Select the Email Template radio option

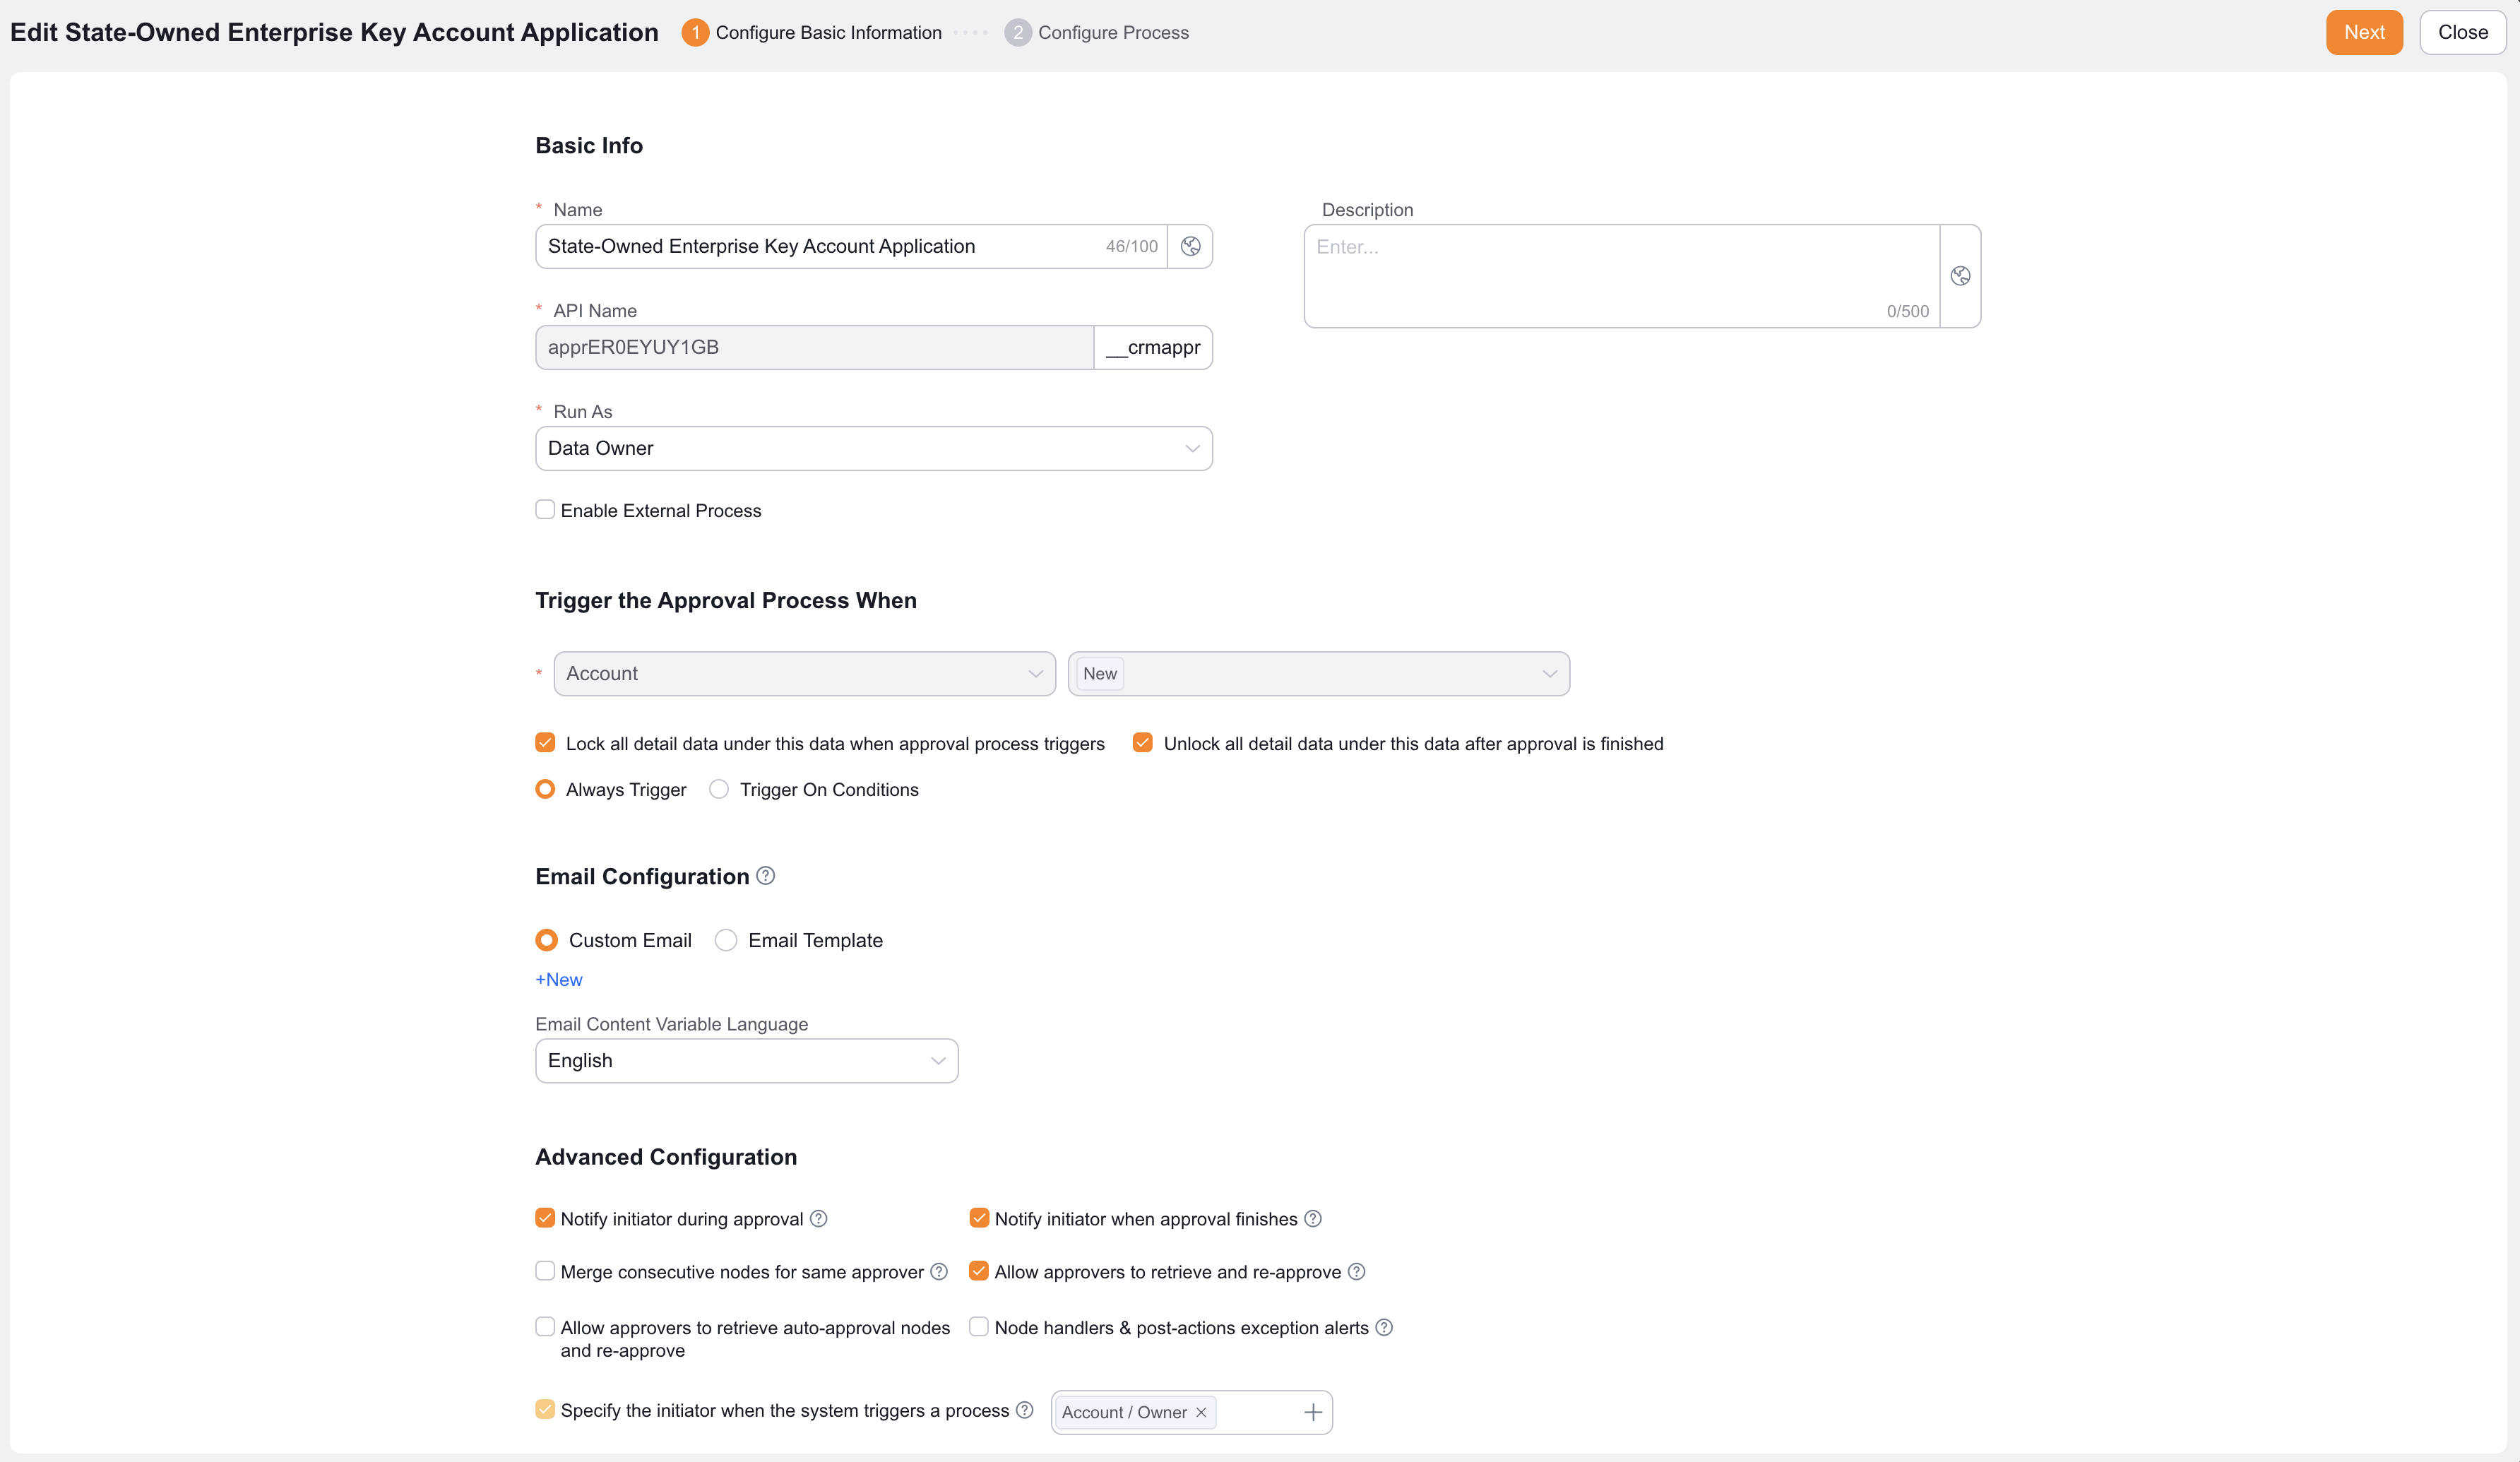(726, 940)
